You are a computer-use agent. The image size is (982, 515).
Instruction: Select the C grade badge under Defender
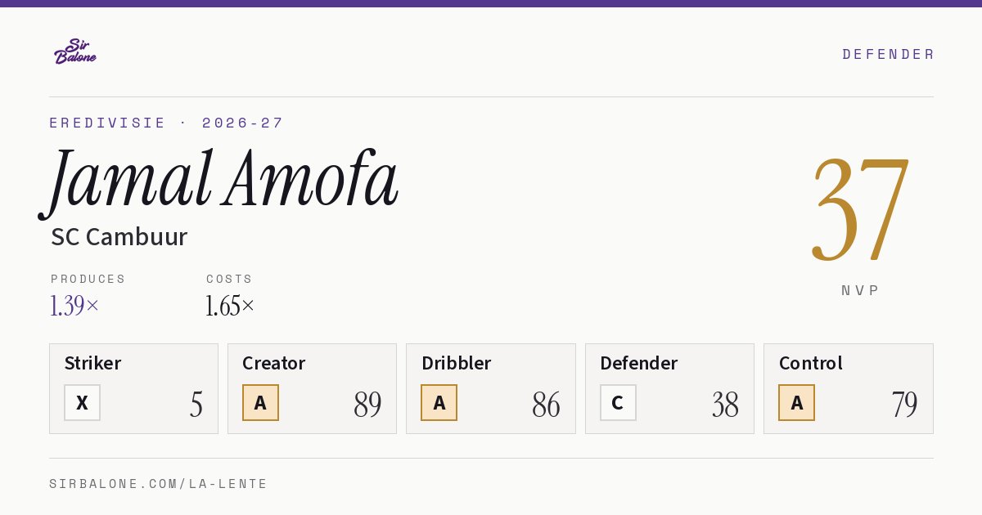click(x=618, y=402)
